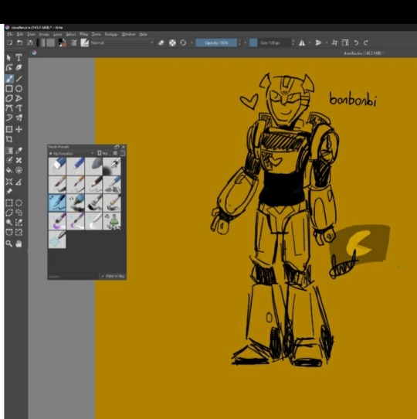This screenshot has height=419, width=417.
Task: Select the Calligraphy tool
Action: [19, 67]
